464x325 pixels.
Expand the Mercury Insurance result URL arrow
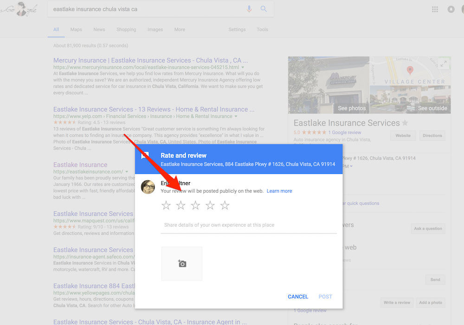tap(243, 67)
